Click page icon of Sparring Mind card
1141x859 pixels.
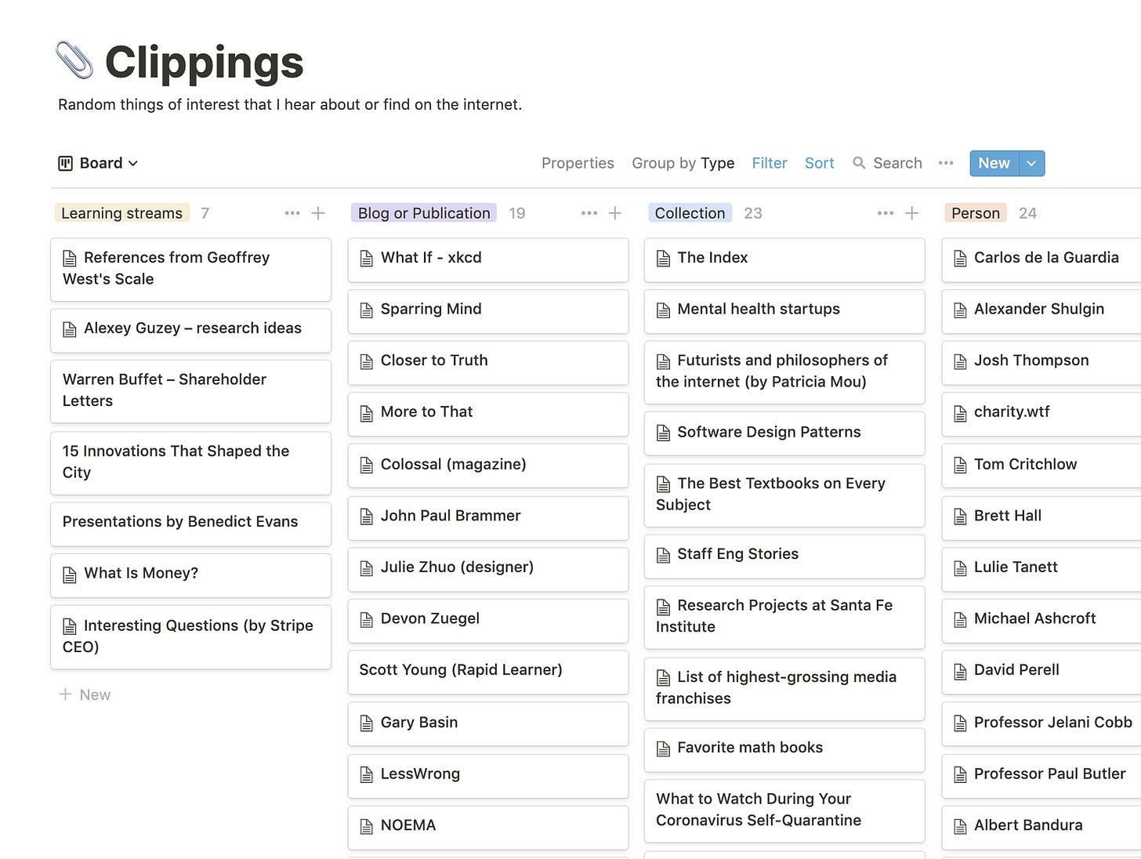coord(366,310)
